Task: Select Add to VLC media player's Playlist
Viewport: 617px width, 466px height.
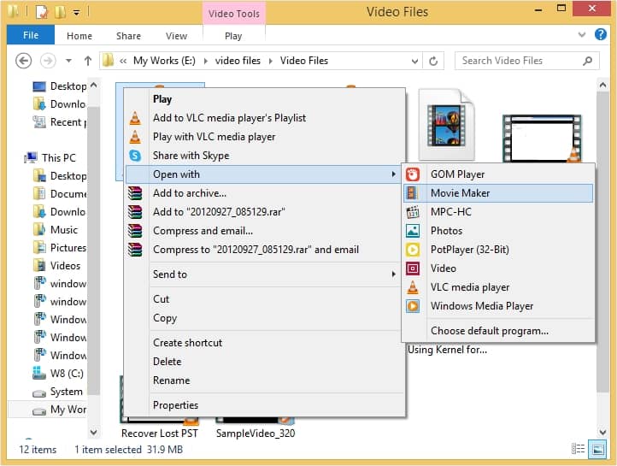Action: (229, 118)
